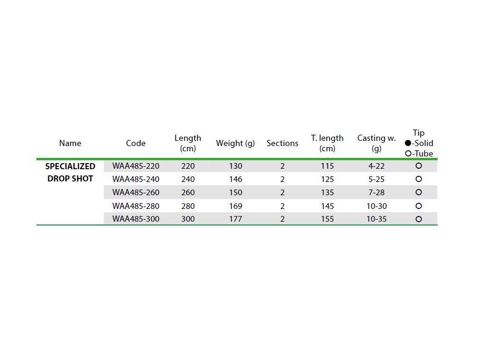
Task: Click the open Tube legend circle in header
Action: coord(408,154)
